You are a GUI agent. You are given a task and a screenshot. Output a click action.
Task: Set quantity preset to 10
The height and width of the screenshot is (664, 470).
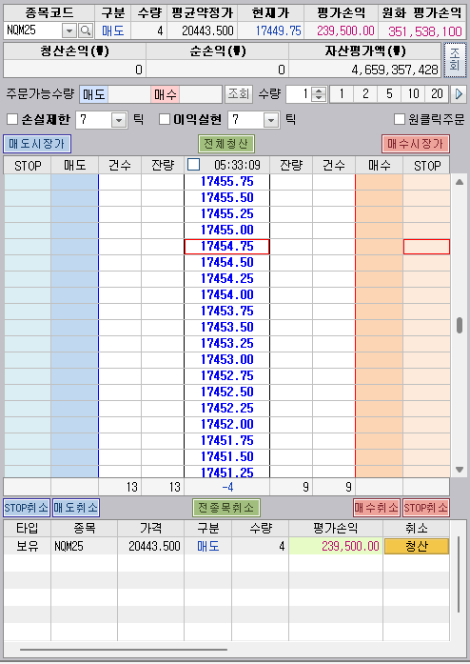(413, 93)
